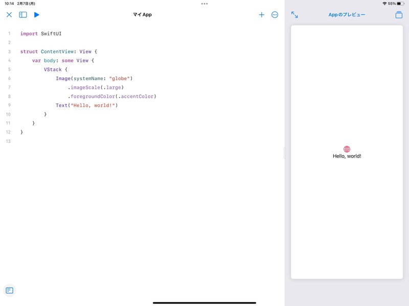Run the app with the play button
This screenshot has height=306, width=409.
pyautogui.click(x=36, y=15)
